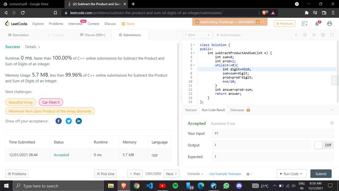Switch to the Description tab

pos(18,35)
